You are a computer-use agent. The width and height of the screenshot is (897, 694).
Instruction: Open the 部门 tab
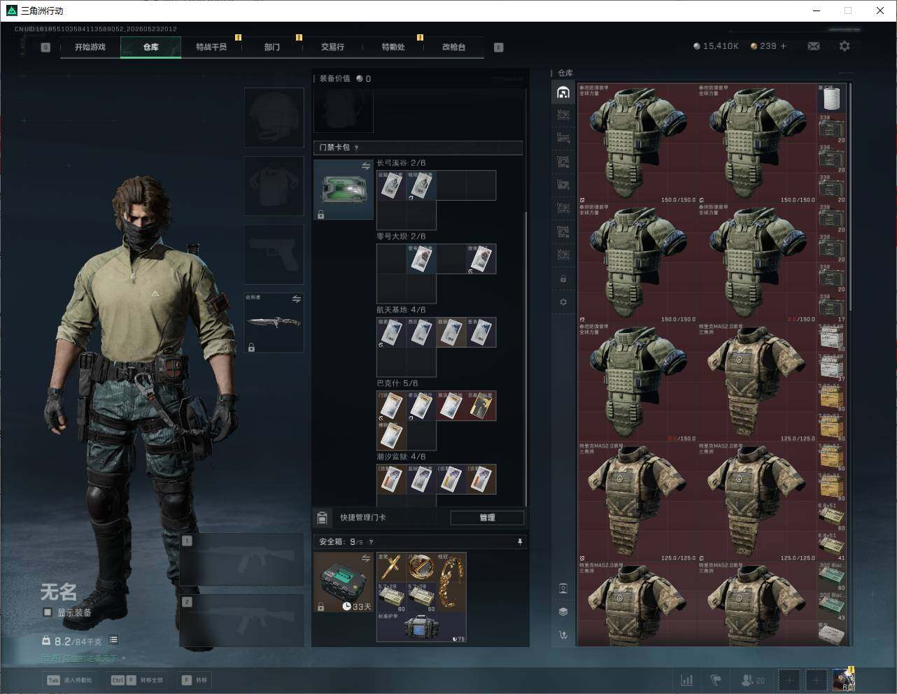pos(272,47)
